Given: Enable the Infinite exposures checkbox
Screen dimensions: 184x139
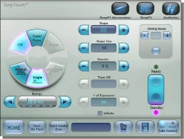Looking at the screenshot, I should coord(100,113).
